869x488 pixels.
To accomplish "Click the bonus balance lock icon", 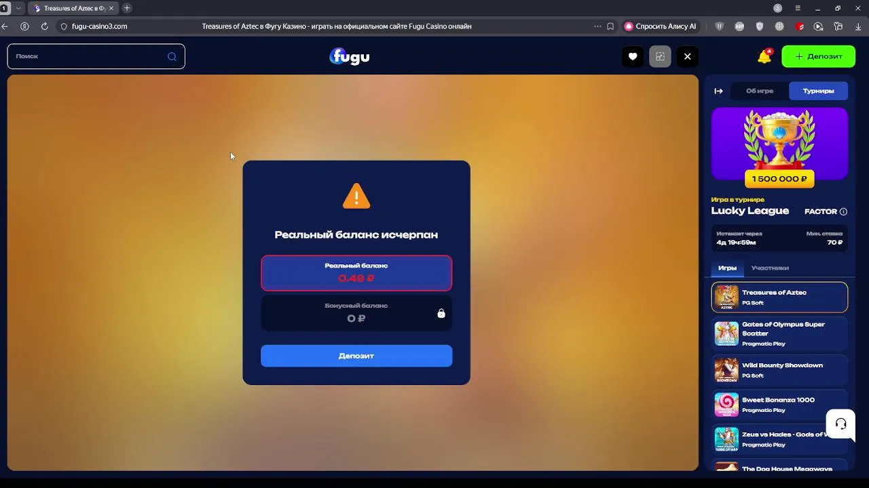I will (441, 313).
